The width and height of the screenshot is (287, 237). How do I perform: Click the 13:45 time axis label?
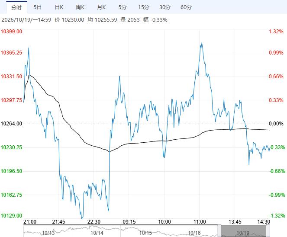[x=235, y=222]
